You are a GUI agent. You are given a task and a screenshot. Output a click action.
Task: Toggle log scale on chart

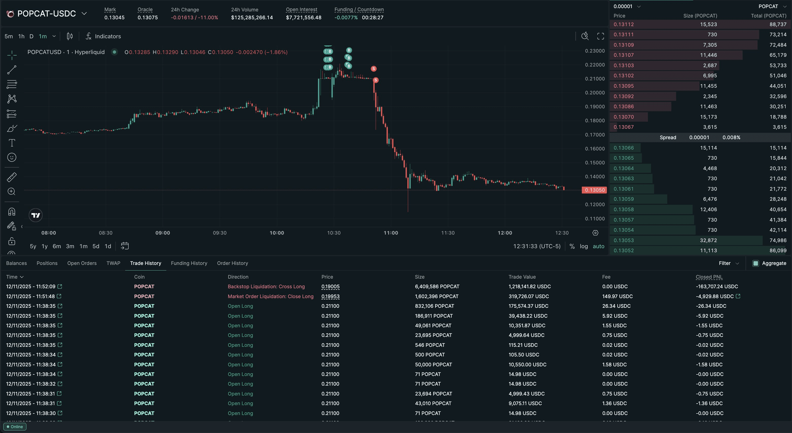pyautogui.click(x=584, y=246)
